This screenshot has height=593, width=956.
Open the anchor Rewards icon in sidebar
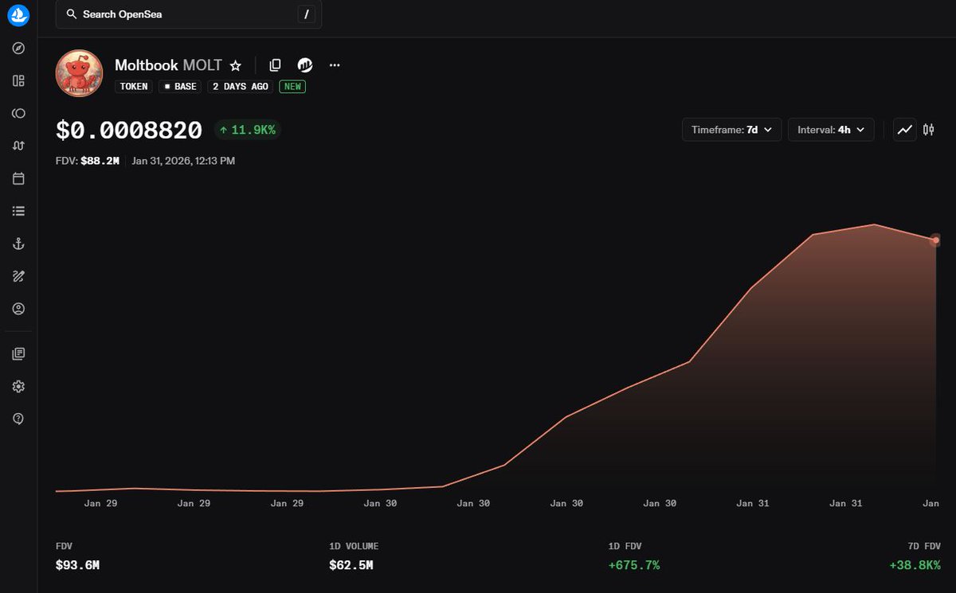(x=18, y=244)
